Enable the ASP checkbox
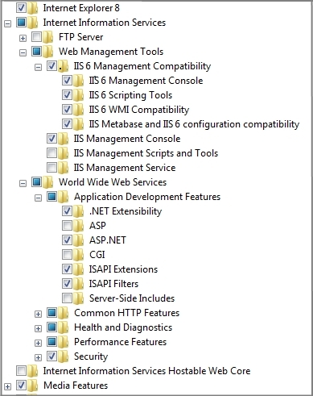Image resolution: width=313 pixels, height=396 pixels. (67, 226)
